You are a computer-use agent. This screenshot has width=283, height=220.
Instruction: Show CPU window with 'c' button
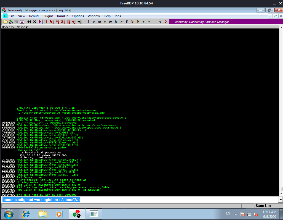[121, 22]
